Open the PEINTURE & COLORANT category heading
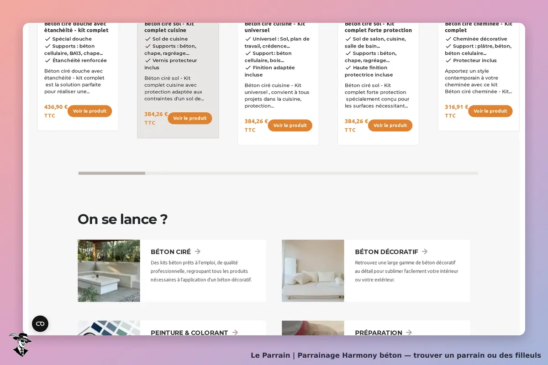Viewport: 548px width, 365px height. pyautogui.click(x=189, y=333)
